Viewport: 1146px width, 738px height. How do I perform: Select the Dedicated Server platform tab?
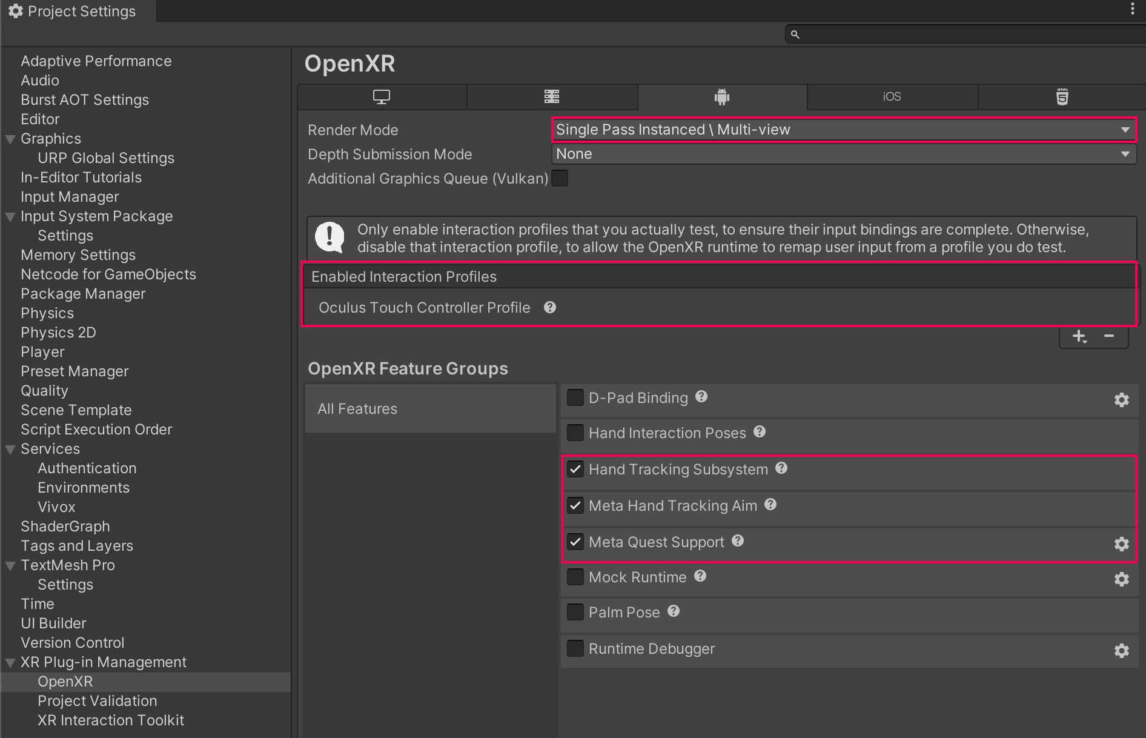coord(552,96)
